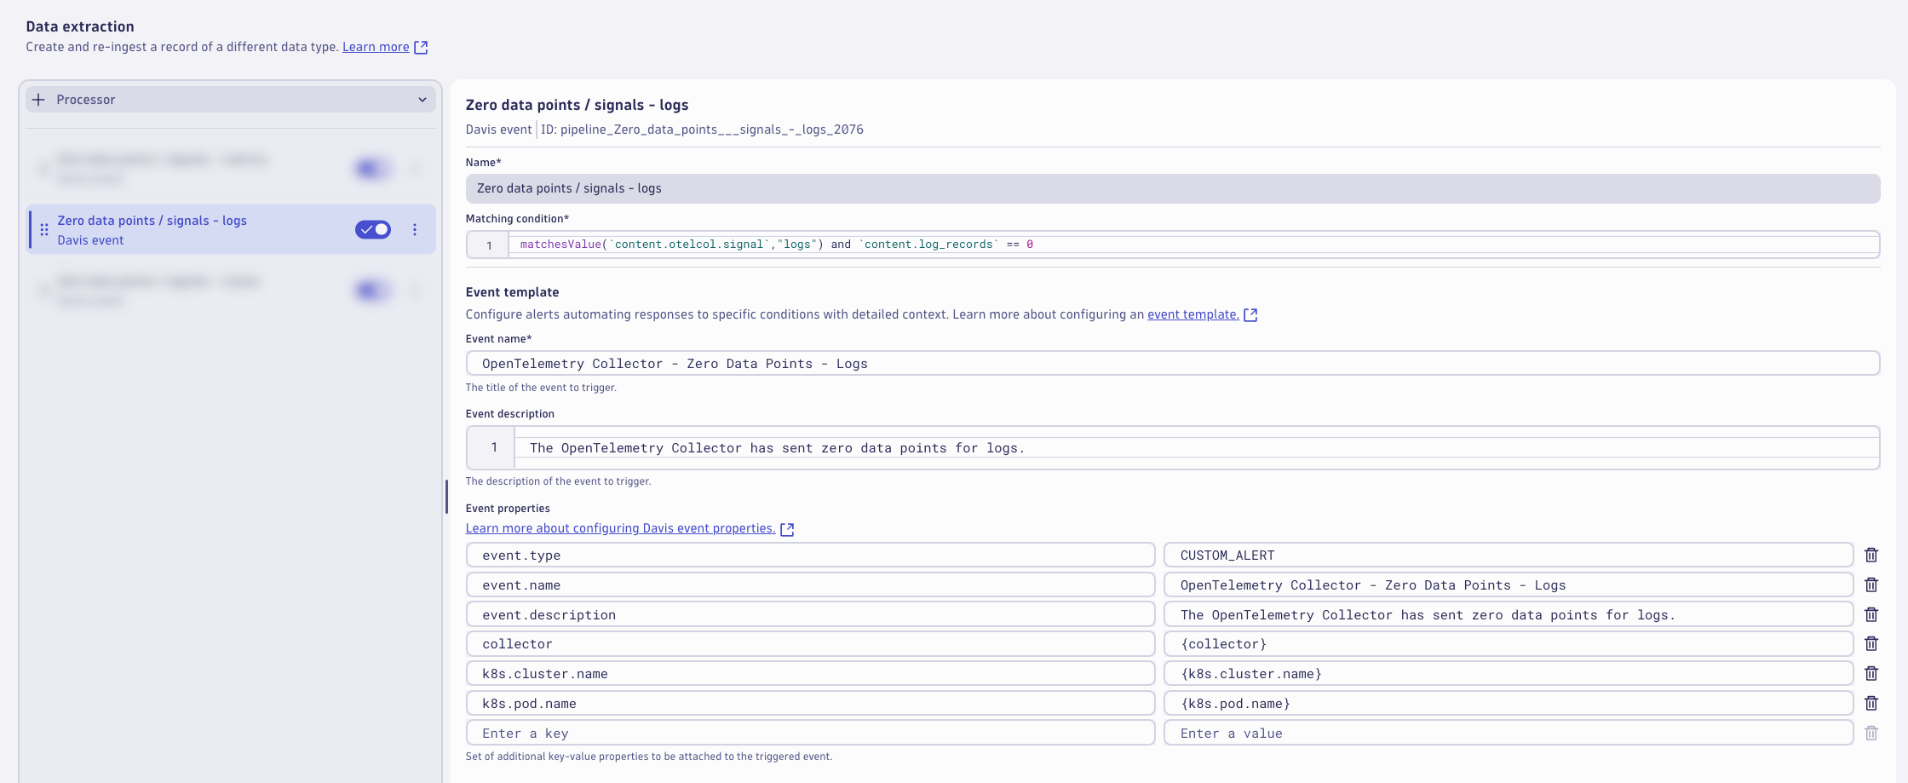
Task: Click the plus icon next to Processor
Action: pyautogui.click(x=38, y=100)
